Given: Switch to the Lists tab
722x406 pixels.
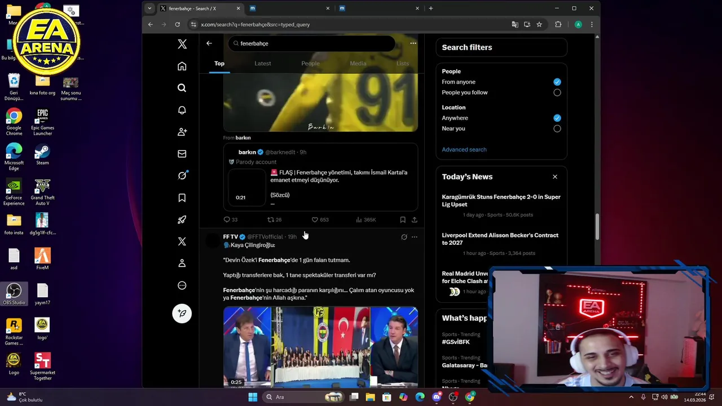Looking at the screenshot, I should pyautogui.click(x=403, y=63).
